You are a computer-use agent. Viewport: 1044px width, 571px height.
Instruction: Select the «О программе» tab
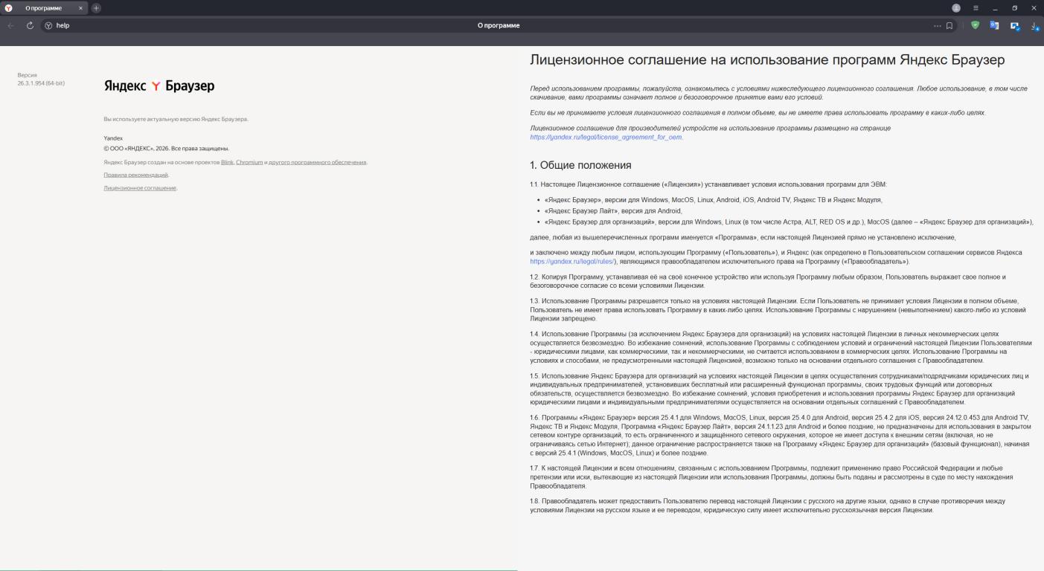coord(43,8)
